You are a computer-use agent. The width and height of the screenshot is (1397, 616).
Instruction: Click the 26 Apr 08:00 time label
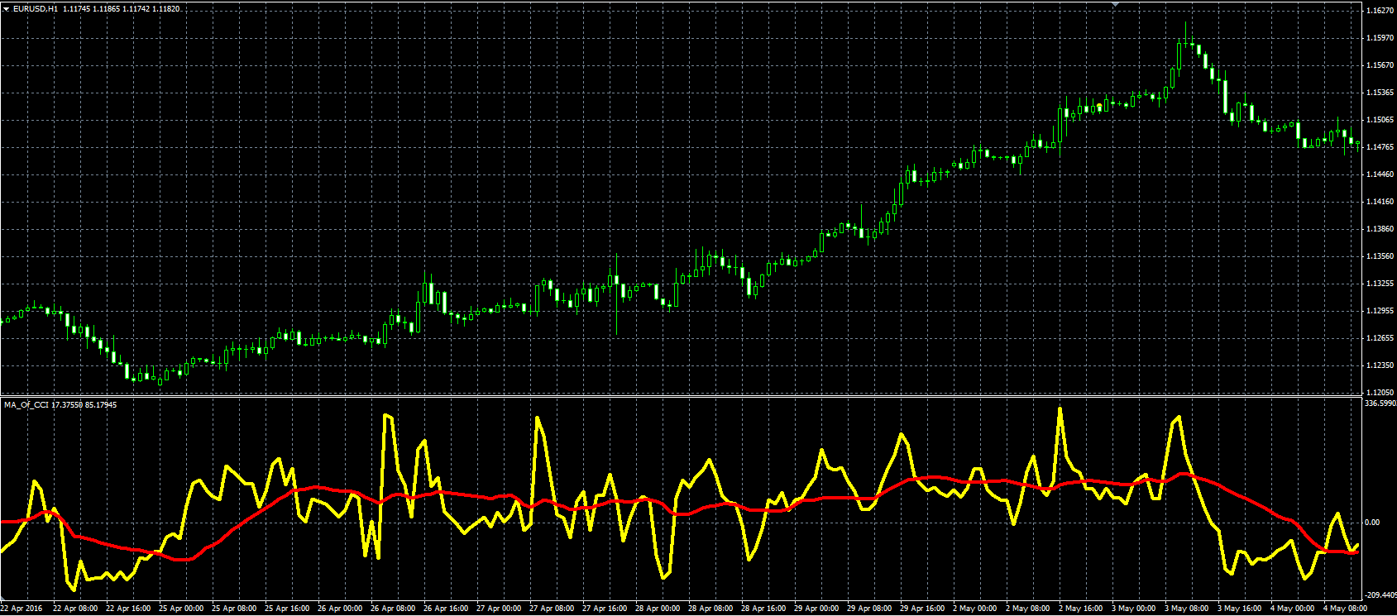tap(393, 609)
